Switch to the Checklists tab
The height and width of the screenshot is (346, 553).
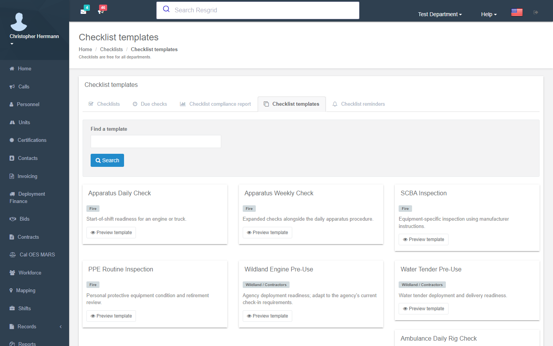click(104, 104)
